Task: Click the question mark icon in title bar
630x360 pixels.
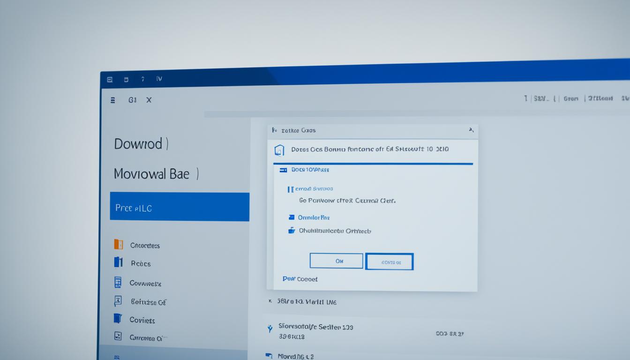Action: [143, 79]
